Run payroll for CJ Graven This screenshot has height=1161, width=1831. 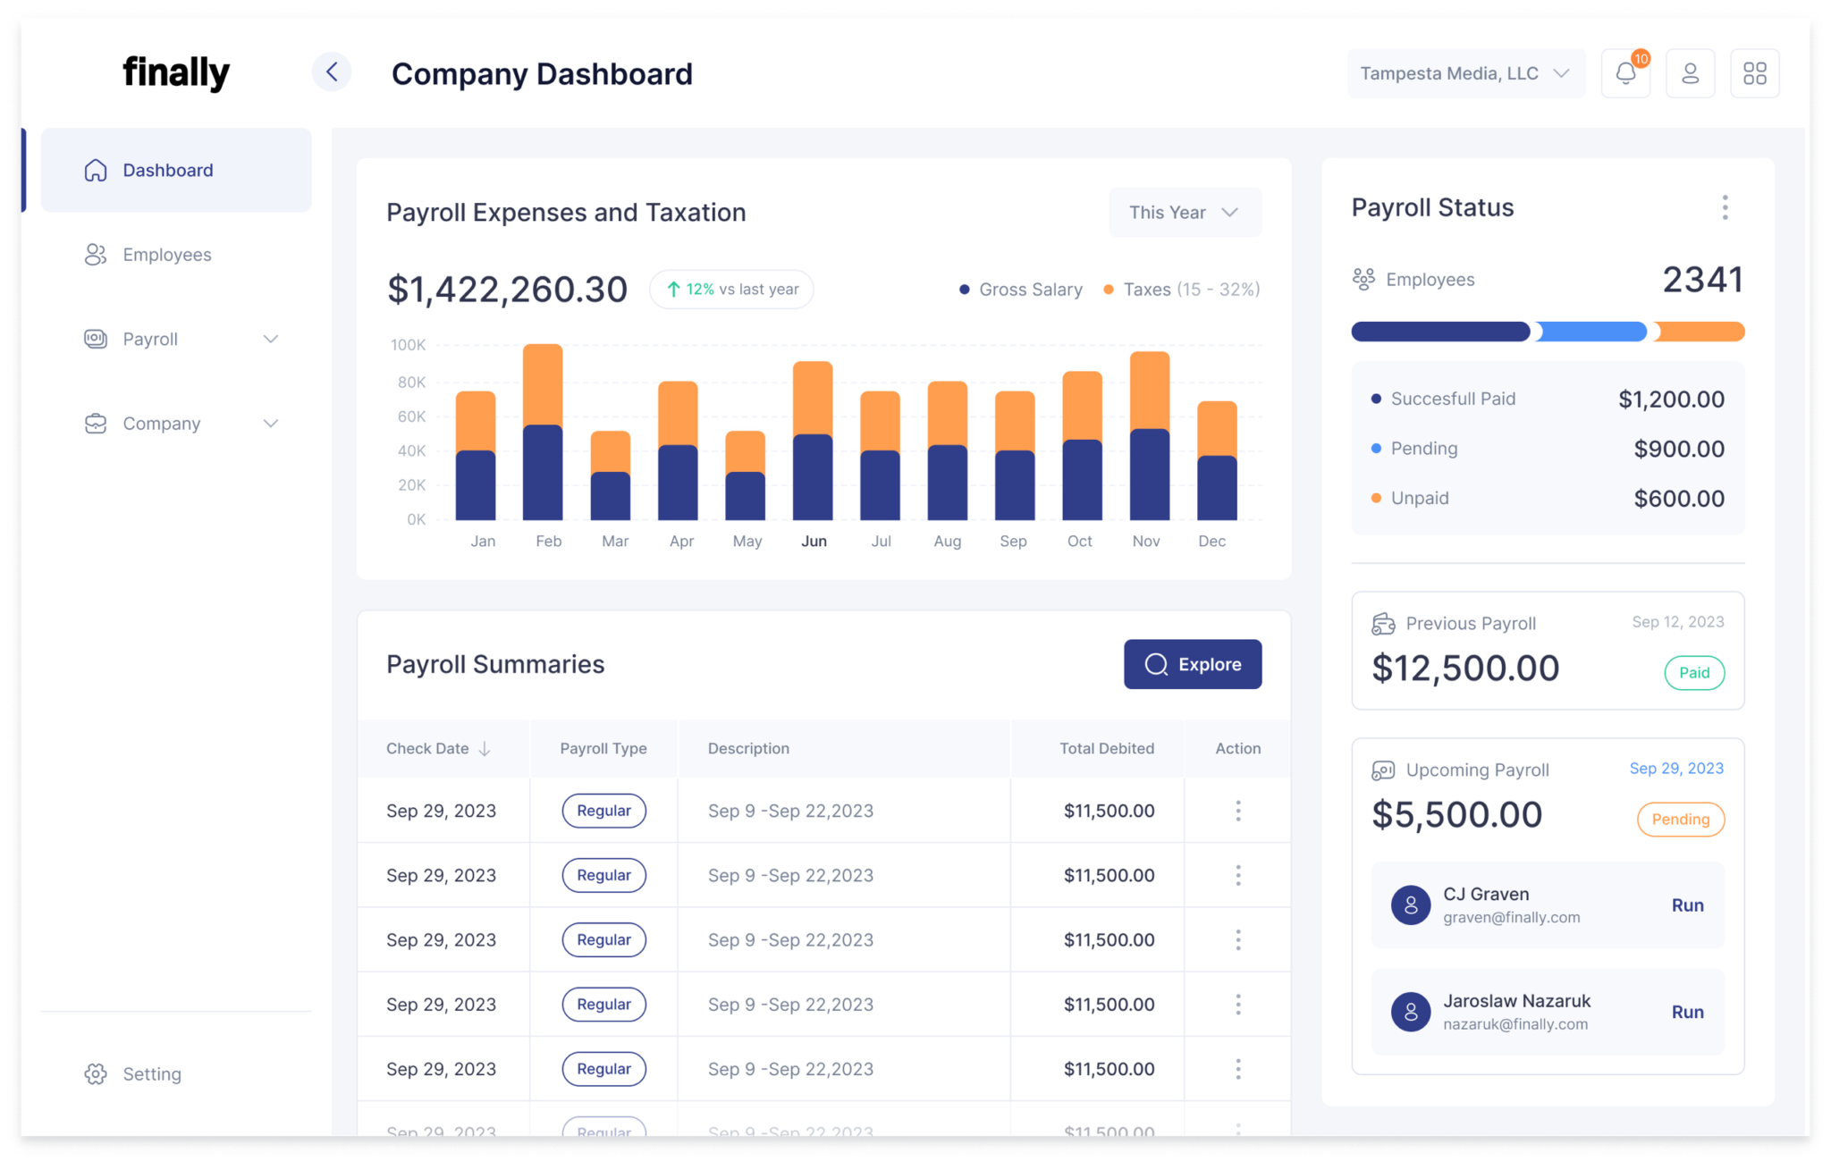pyautogui.click(x=1686, y=905)
